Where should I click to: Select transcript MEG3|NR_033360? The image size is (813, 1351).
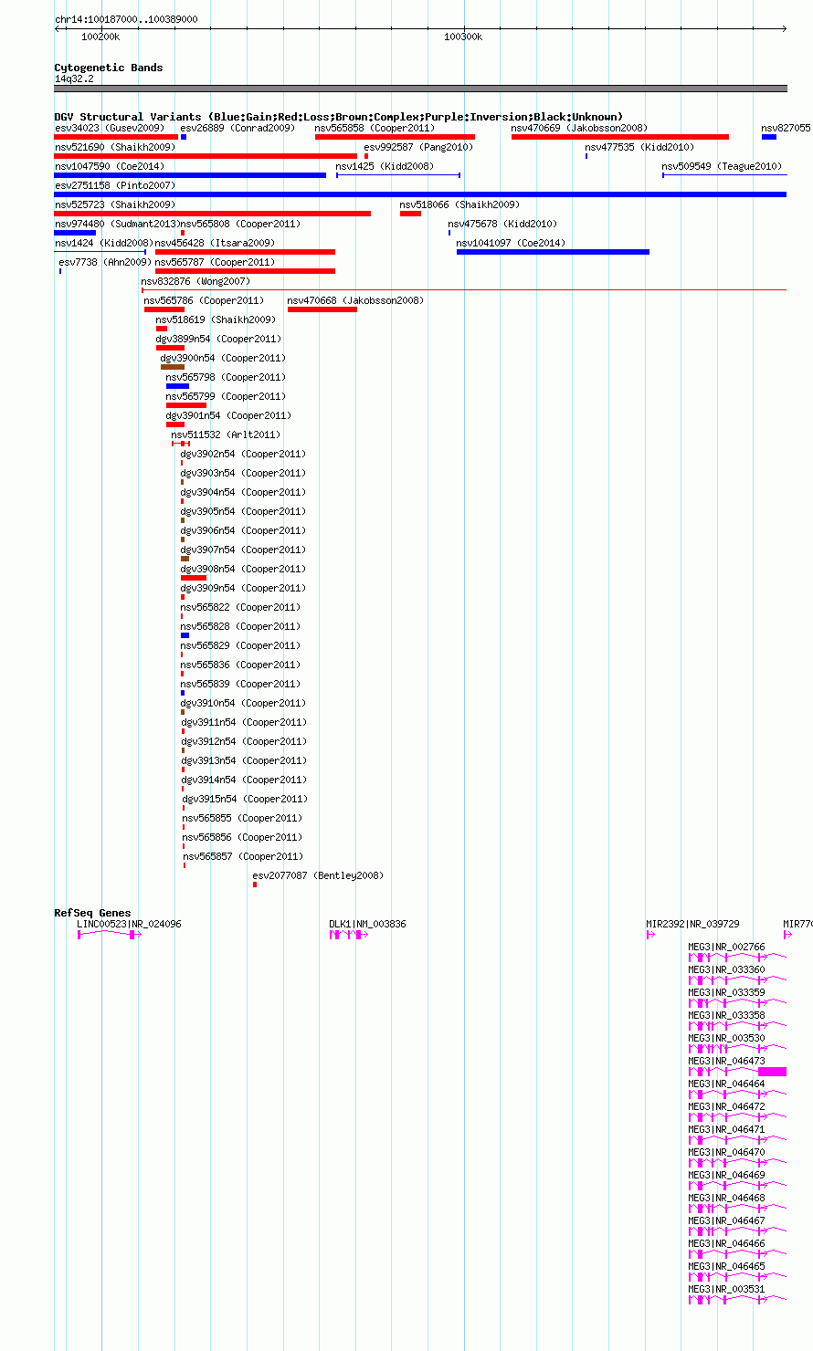click(727, 969)
